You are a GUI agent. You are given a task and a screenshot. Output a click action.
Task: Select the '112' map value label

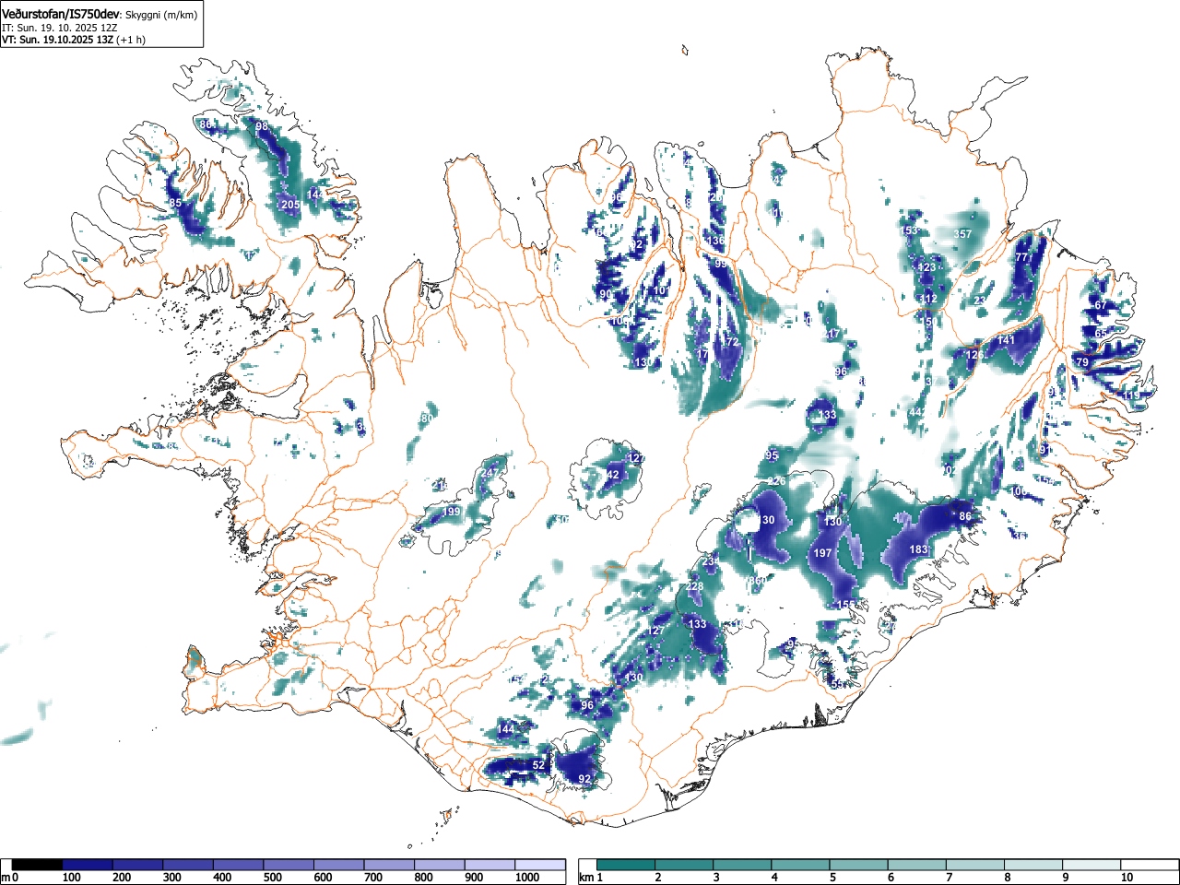(x=928, y=300)
